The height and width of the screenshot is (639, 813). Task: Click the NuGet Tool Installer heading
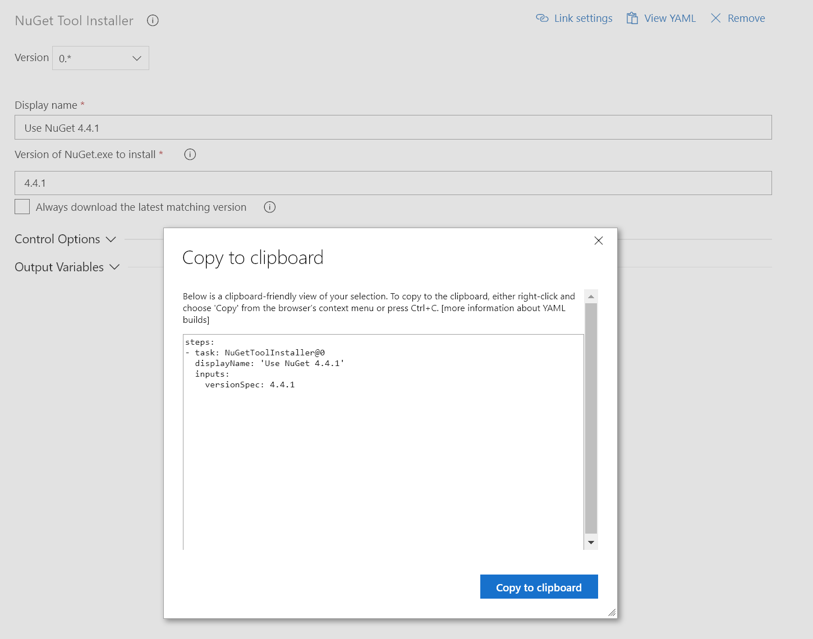pyautogui.click(x=74, y=21)
